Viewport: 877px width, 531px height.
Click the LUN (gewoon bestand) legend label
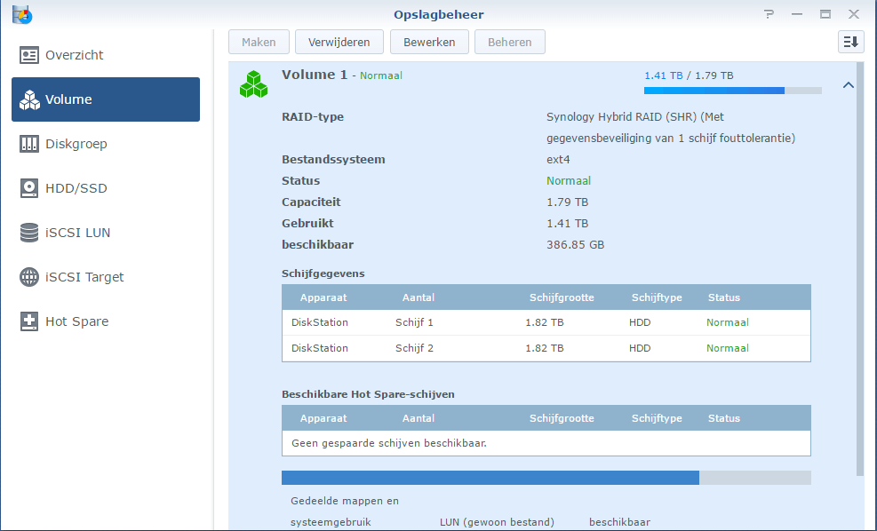pyautogui.click(x=497, y=522)
